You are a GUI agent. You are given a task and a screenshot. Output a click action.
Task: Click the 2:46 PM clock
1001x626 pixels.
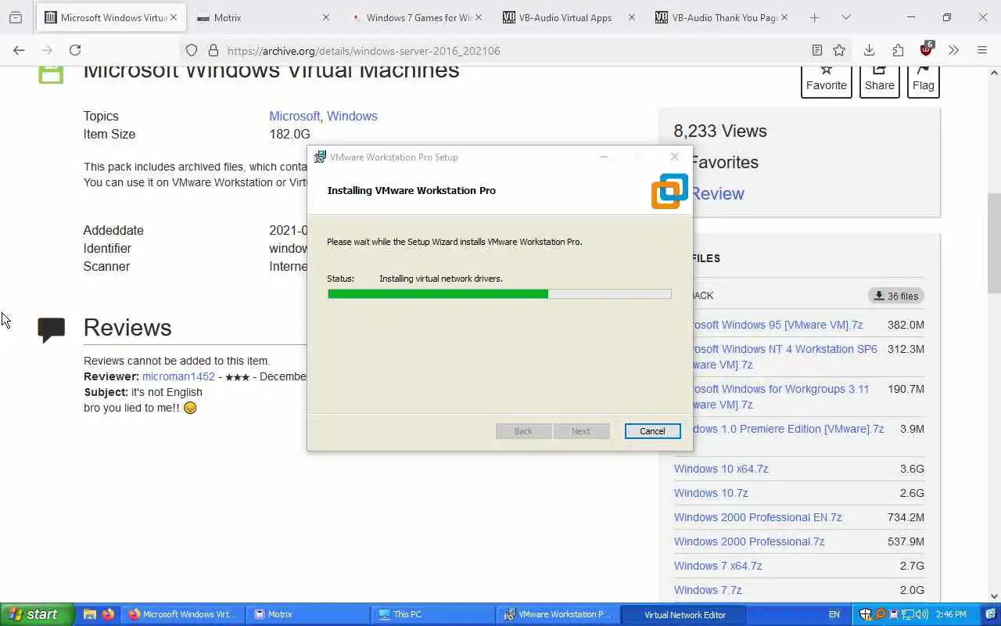[x=950, y=614]
